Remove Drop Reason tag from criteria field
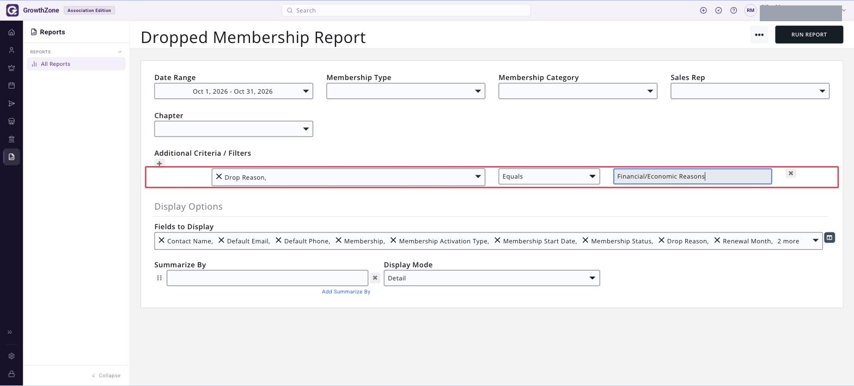Image resolution: width=854 pixels, height=386 pixels. [219, 176]
